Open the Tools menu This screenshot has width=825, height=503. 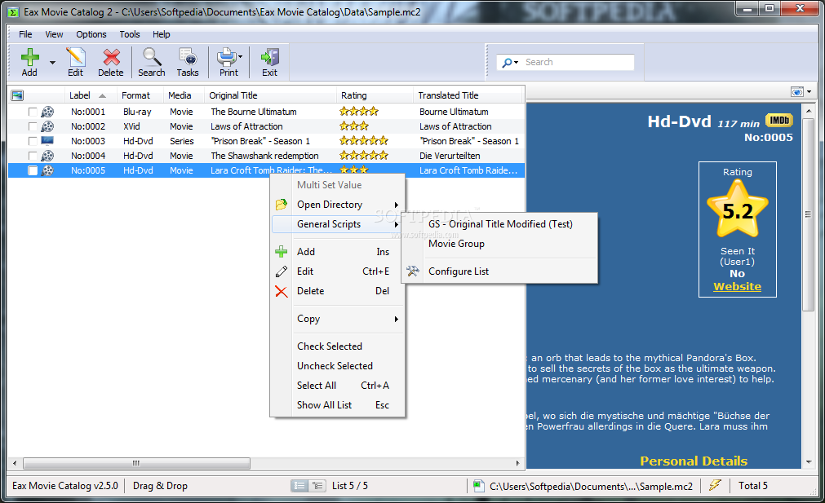130,34
